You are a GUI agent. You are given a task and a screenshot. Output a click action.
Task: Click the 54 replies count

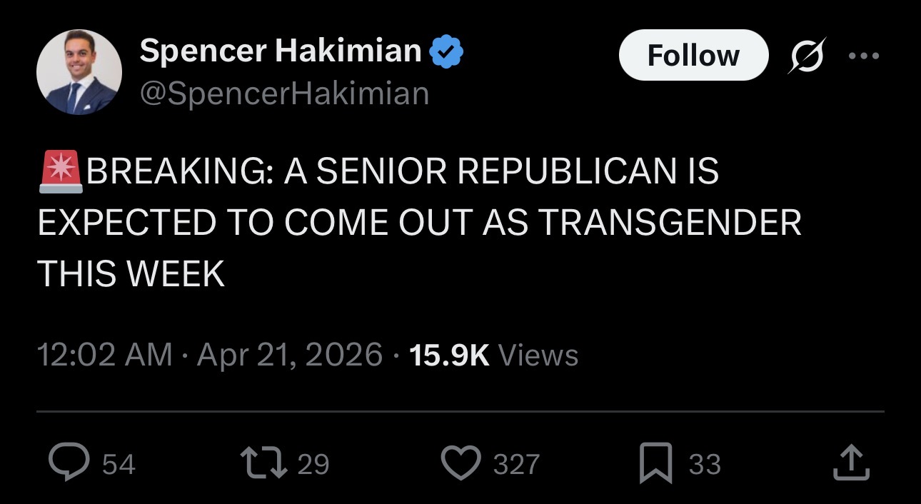pyautogui.click(x=119, y=465)
